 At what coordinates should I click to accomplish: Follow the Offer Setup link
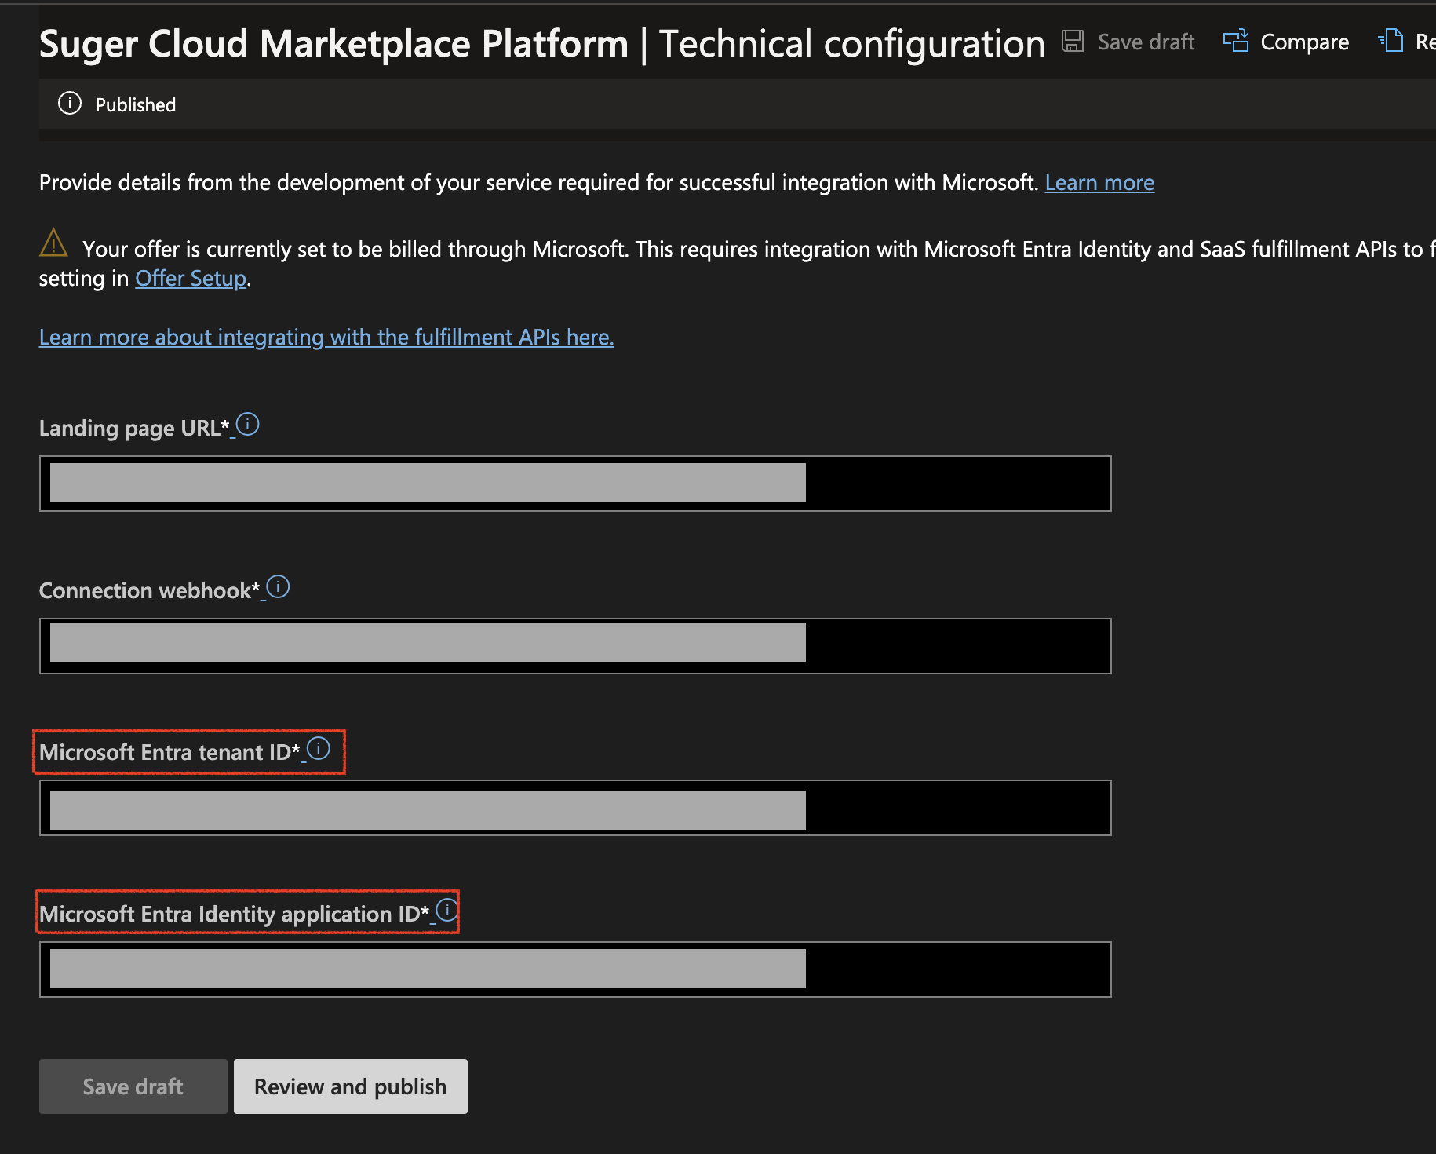tap(191, 278)
